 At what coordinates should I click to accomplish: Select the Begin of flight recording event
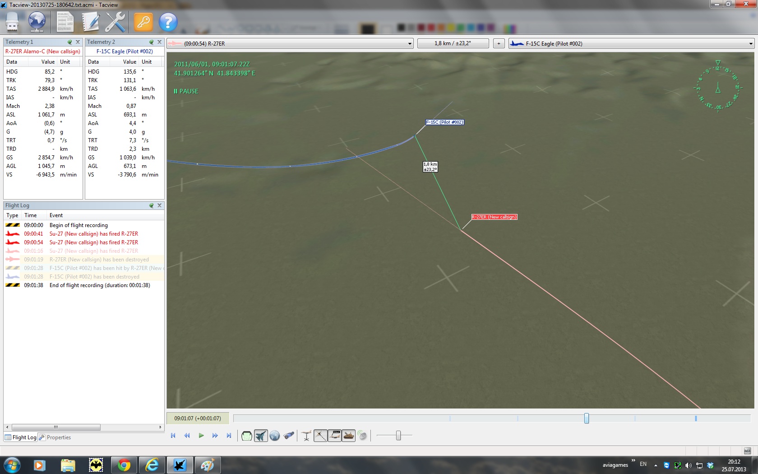(84, 225)
